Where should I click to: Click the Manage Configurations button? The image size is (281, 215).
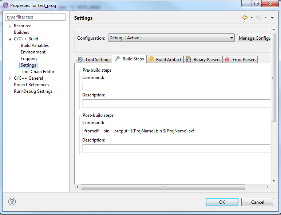click(254, 38)
